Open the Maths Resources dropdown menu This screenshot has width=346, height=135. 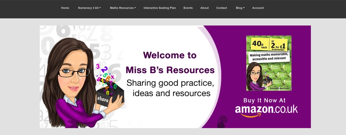(123, 8)
